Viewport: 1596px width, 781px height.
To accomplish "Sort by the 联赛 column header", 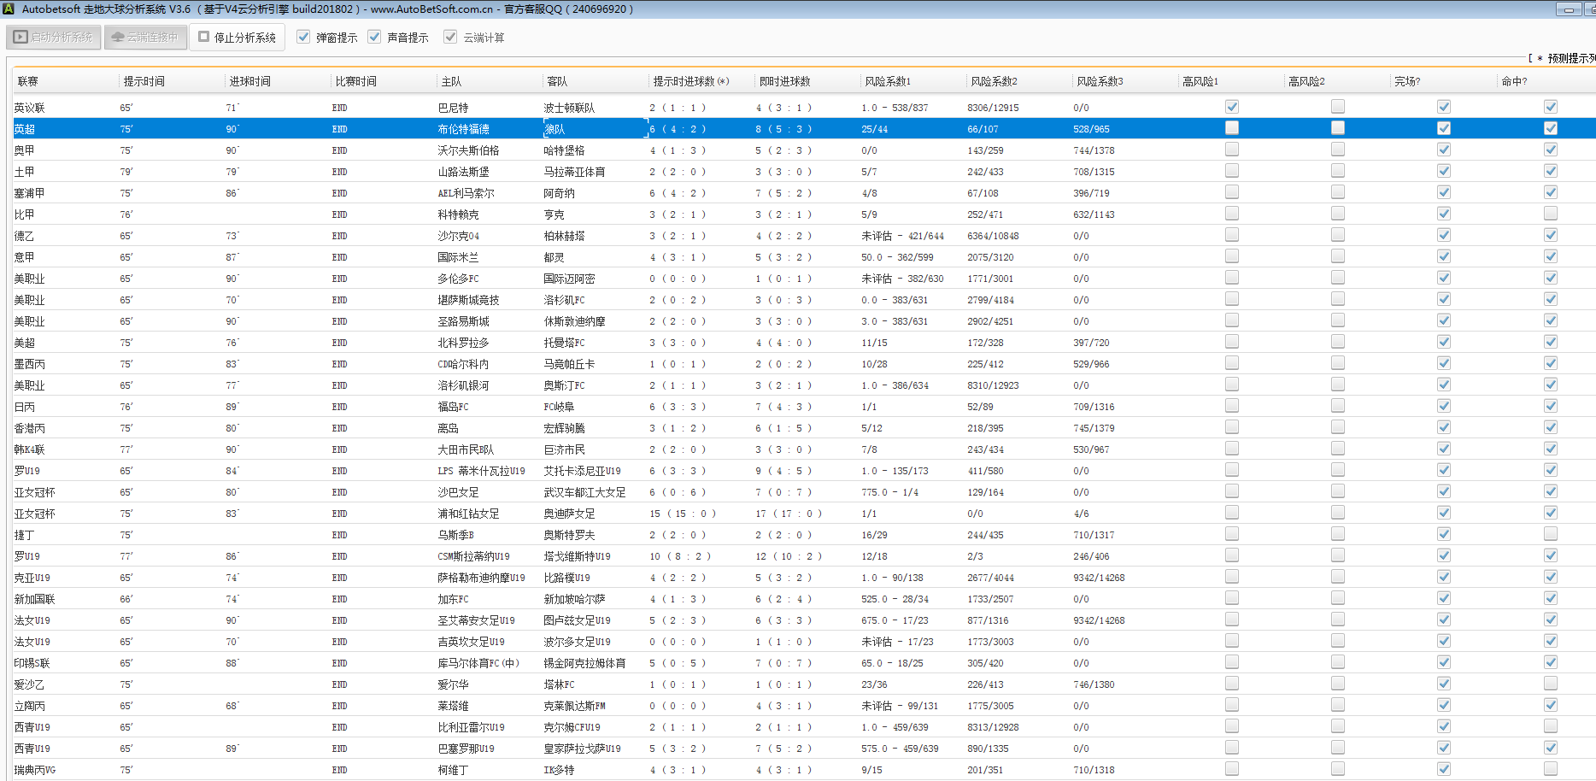I will (28, 82).
